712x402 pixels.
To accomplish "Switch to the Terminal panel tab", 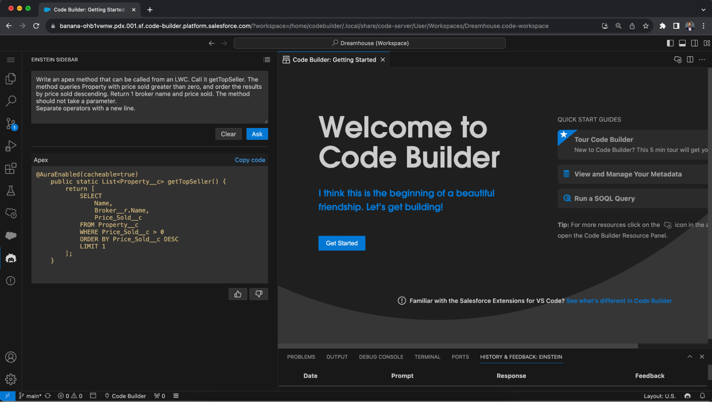I will 427,357.
